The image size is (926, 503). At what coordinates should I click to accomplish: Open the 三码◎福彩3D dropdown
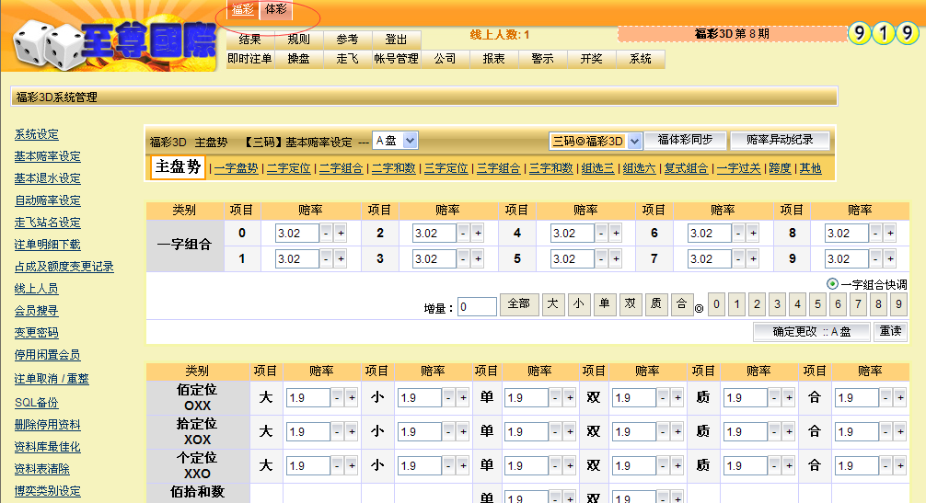tap(596, 142)
